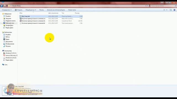Refresh the Sample library folder view

click(148, 6)
